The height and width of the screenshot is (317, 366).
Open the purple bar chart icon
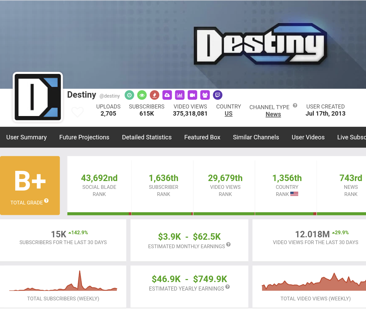pos(180,95)
